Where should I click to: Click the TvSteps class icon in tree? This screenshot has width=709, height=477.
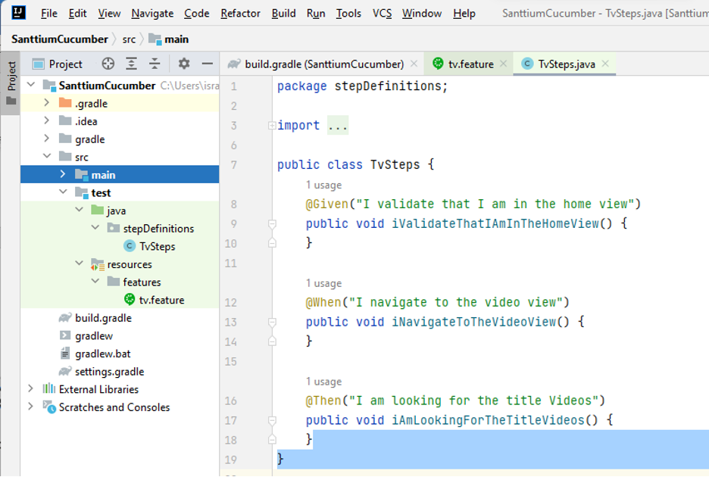coord(130,246)
